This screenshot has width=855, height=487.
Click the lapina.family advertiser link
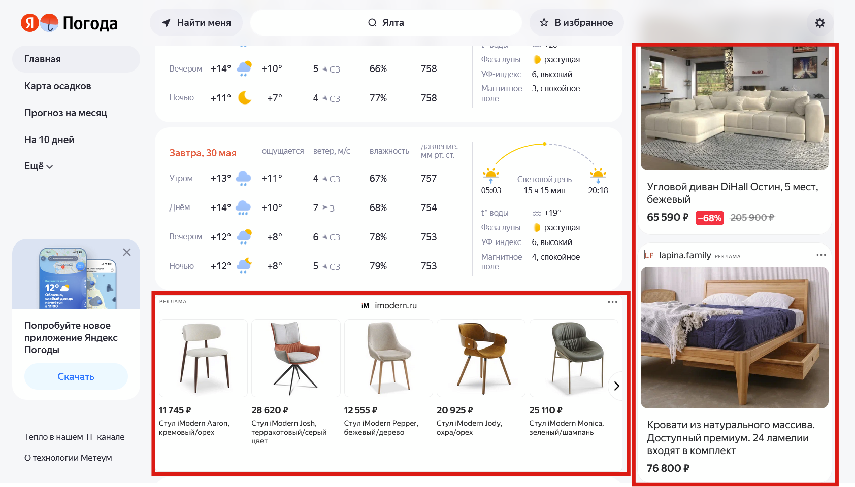click(x=685, y=255)
